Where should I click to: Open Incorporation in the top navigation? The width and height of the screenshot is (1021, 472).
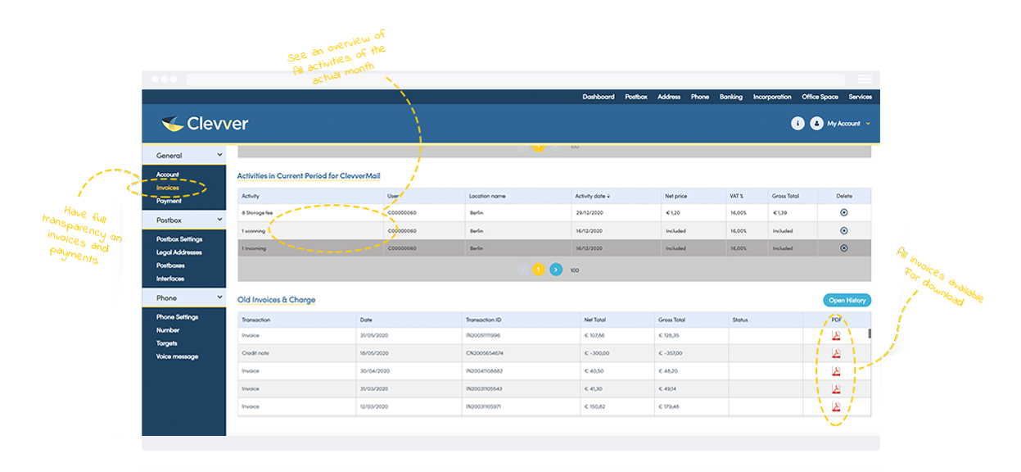pos(772,97)
